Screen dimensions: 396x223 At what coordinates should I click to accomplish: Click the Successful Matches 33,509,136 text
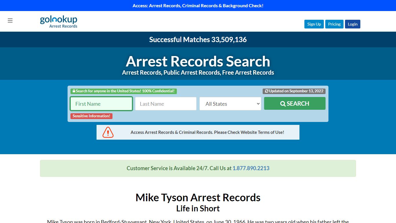click(198, 39)
